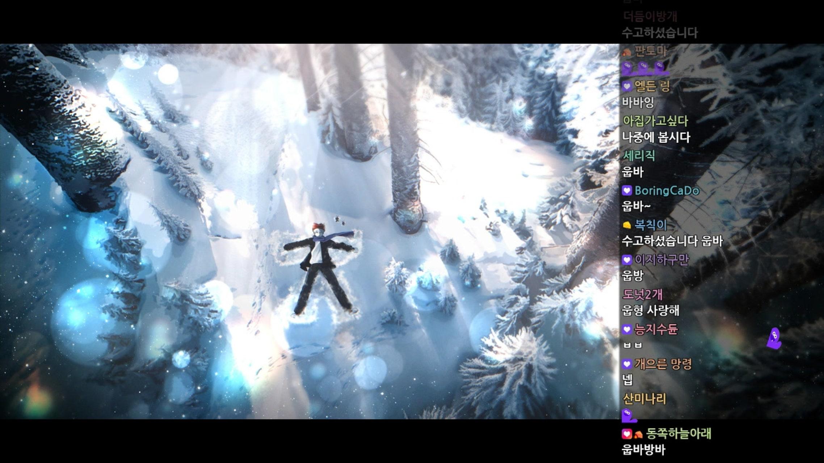The height and width of the screenshot is (463, 824).
Task: Click the cheese badge beside 복칙이
Action: pos(627,225)
